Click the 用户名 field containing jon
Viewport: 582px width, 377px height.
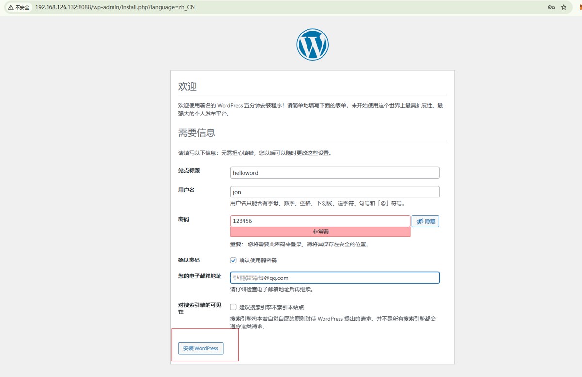335,192
